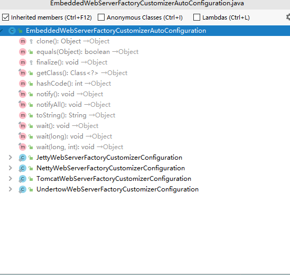
Task: Click the method icon beside toString()
Action: 23,115
